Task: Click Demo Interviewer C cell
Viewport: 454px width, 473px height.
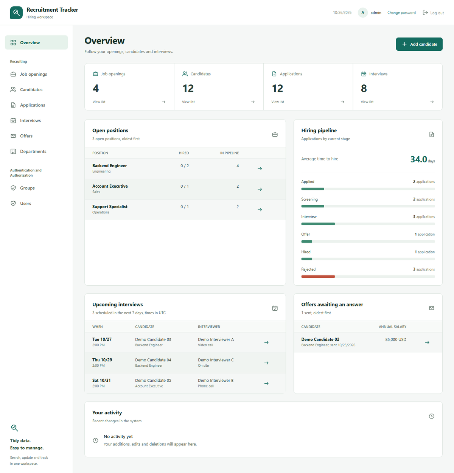Action: 216,360
